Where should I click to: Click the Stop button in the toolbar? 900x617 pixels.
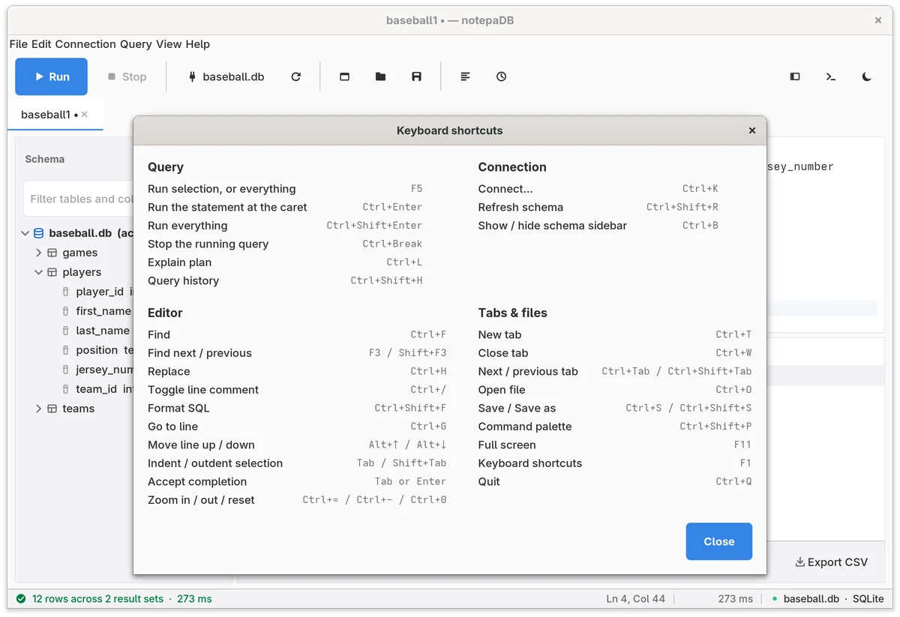pos(127,76)
